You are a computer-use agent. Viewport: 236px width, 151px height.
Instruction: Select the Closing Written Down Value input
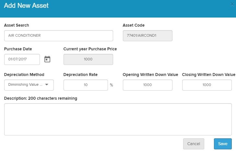click(207, 85)
